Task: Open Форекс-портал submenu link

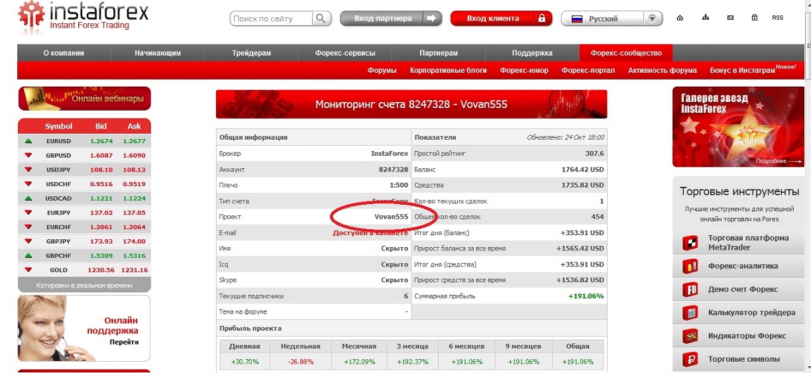Action: (588, 70)
